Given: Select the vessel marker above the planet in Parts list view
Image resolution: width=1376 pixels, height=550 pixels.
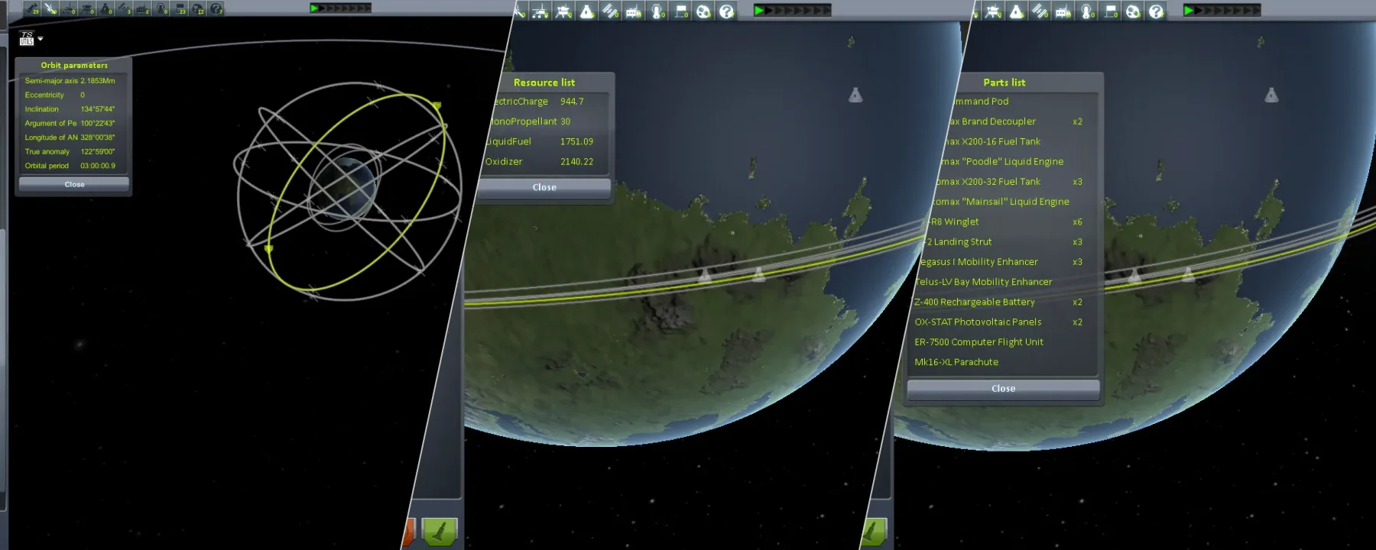Looking at the screenshot, I should [x=1271, y=95].
